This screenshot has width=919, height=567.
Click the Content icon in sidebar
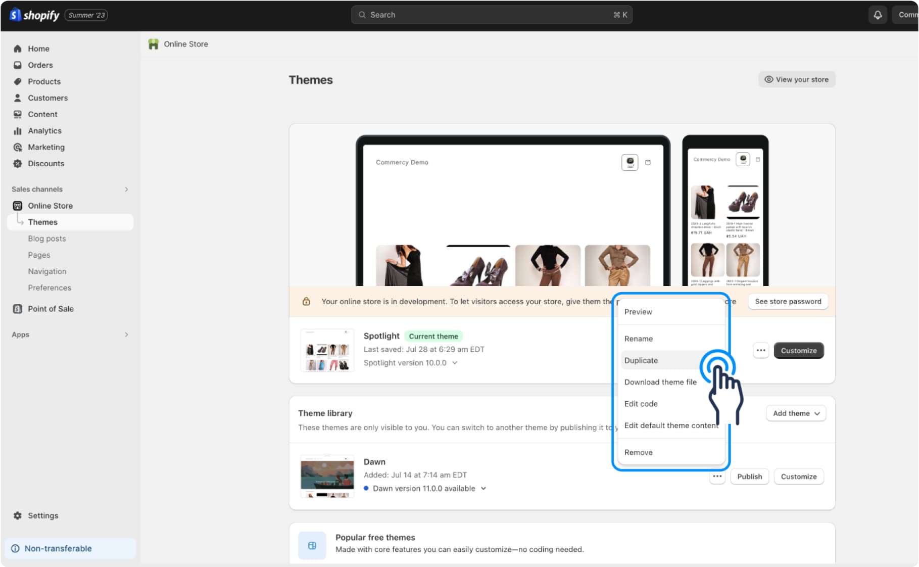coord(18,114)
